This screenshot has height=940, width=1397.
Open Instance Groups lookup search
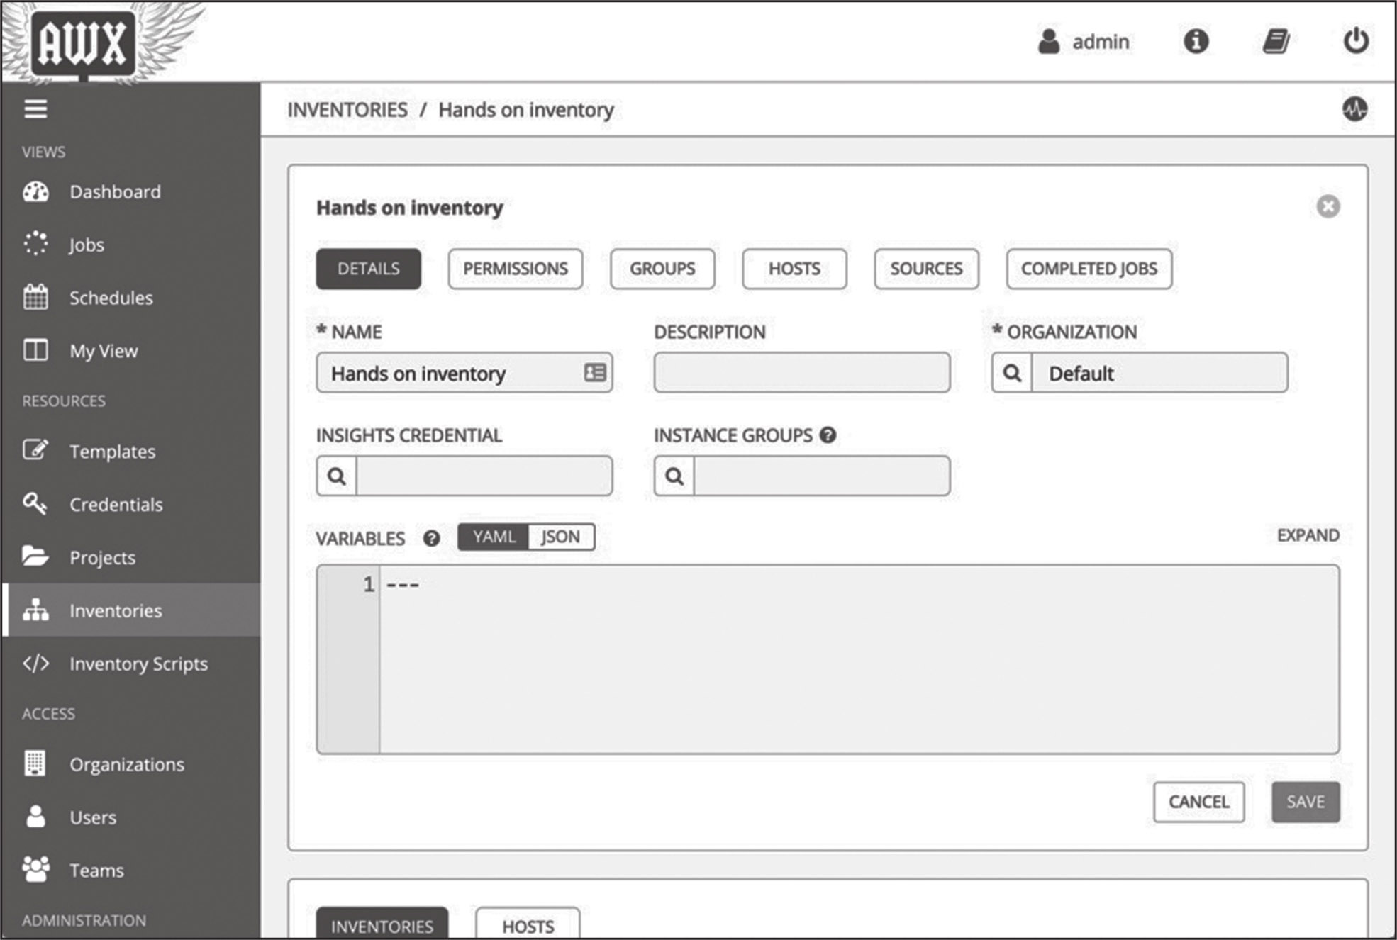pos(674,476)
